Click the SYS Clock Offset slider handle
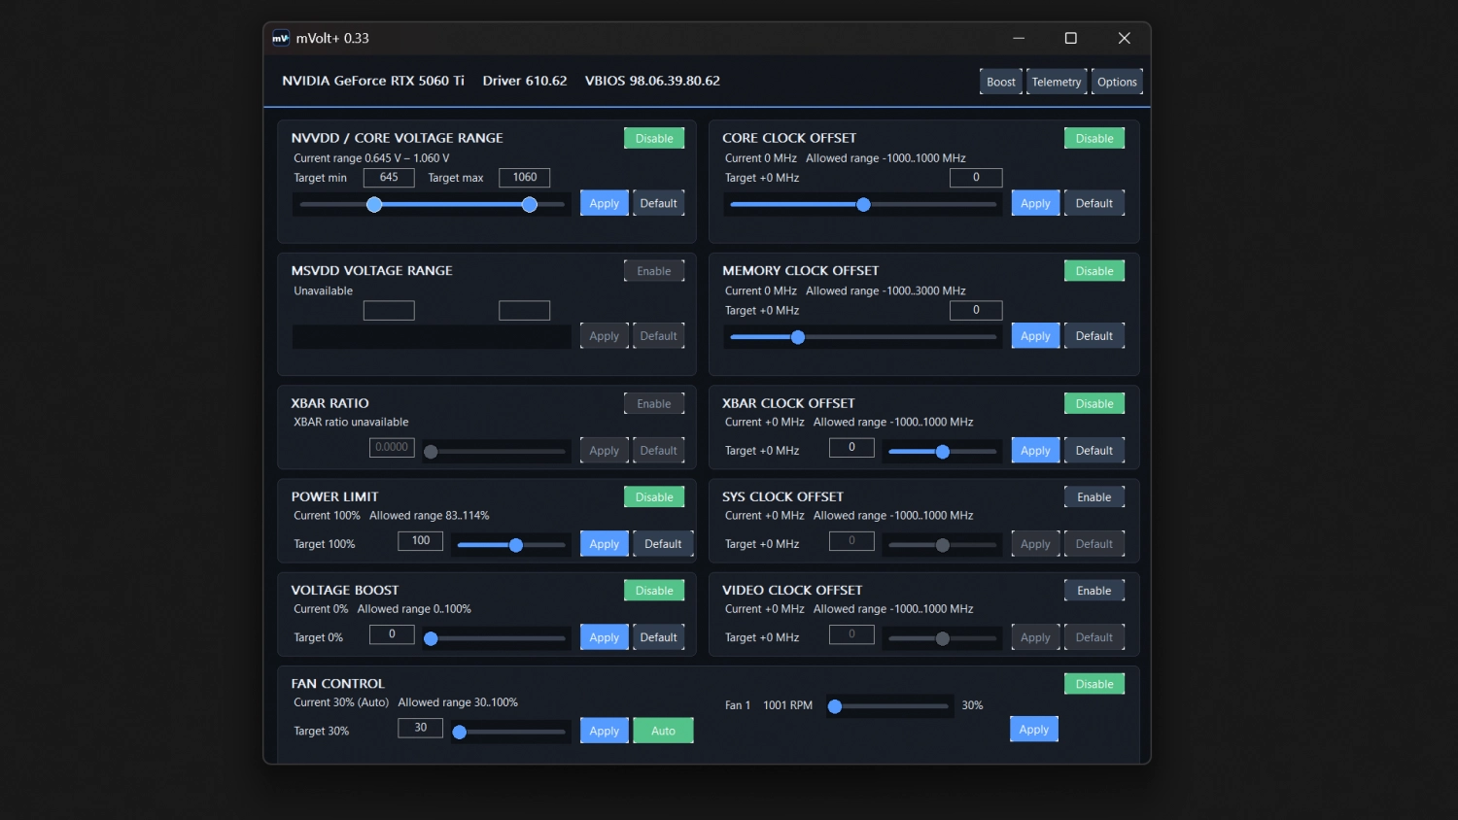Viewport: 1458px width, 820px height. (943, 545)
